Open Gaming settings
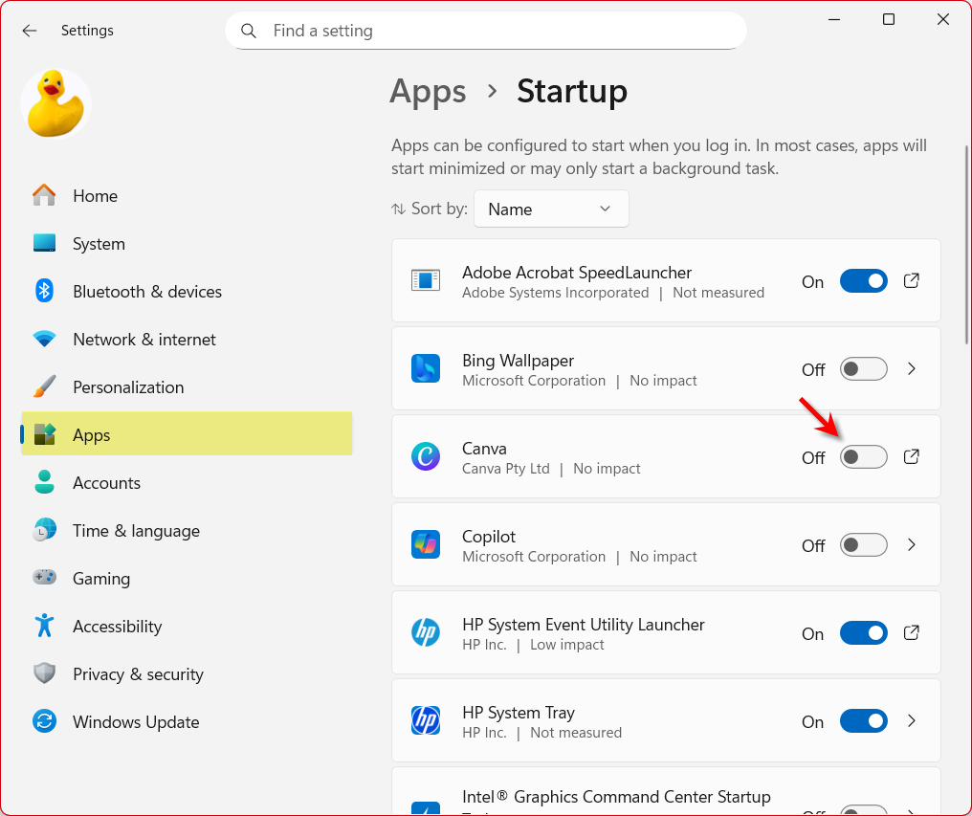Image resolution: width=972 pixels, height=816 pixels. click(187, 578)
